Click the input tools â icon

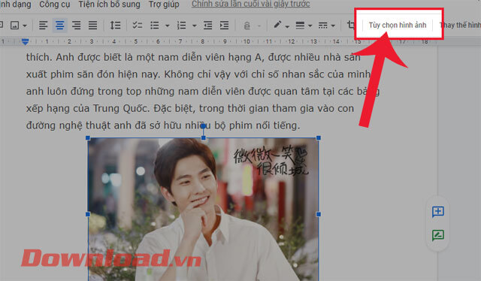[x=247, y=26]
